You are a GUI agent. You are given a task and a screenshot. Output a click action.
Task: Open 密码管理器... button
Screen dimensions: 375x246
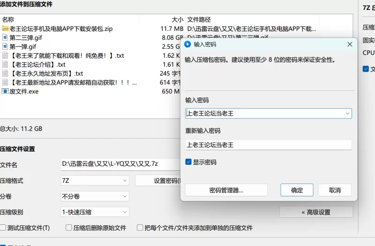[x=226, y=190]
